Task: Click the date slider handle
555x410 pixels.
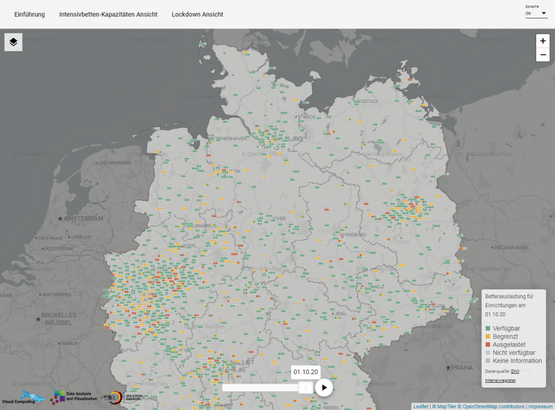Action: pyautogui.click(x=305, y=387)
